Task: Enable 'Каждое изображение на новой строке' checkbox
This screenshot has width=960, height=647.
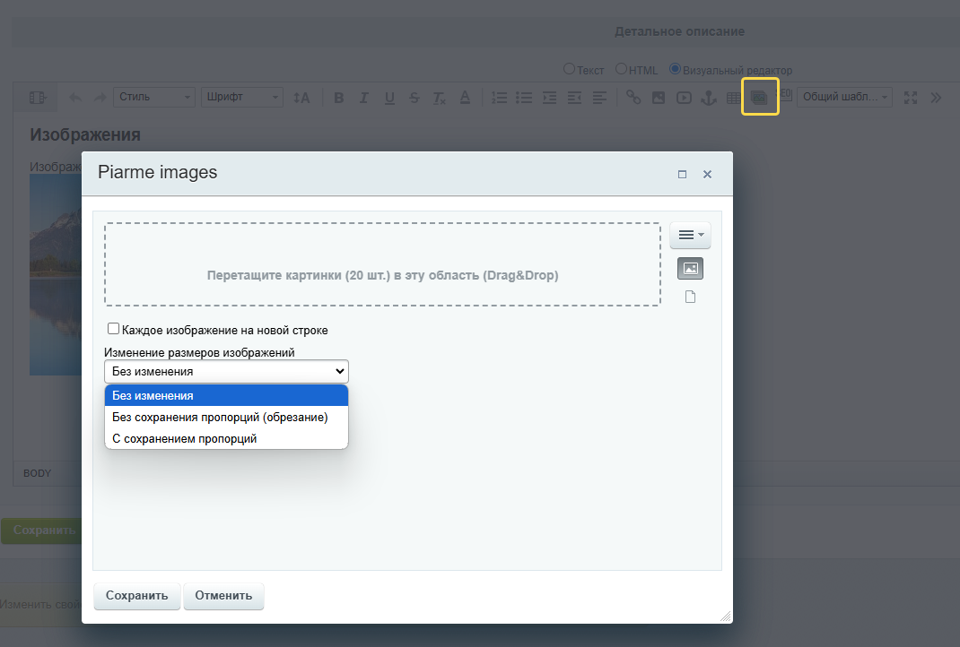Action: 114,329
